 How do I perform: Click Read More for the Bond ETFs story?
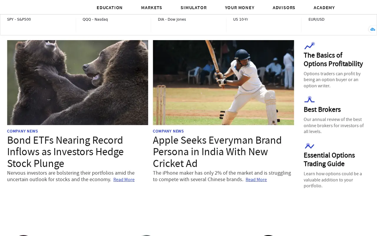pos(124,180)
